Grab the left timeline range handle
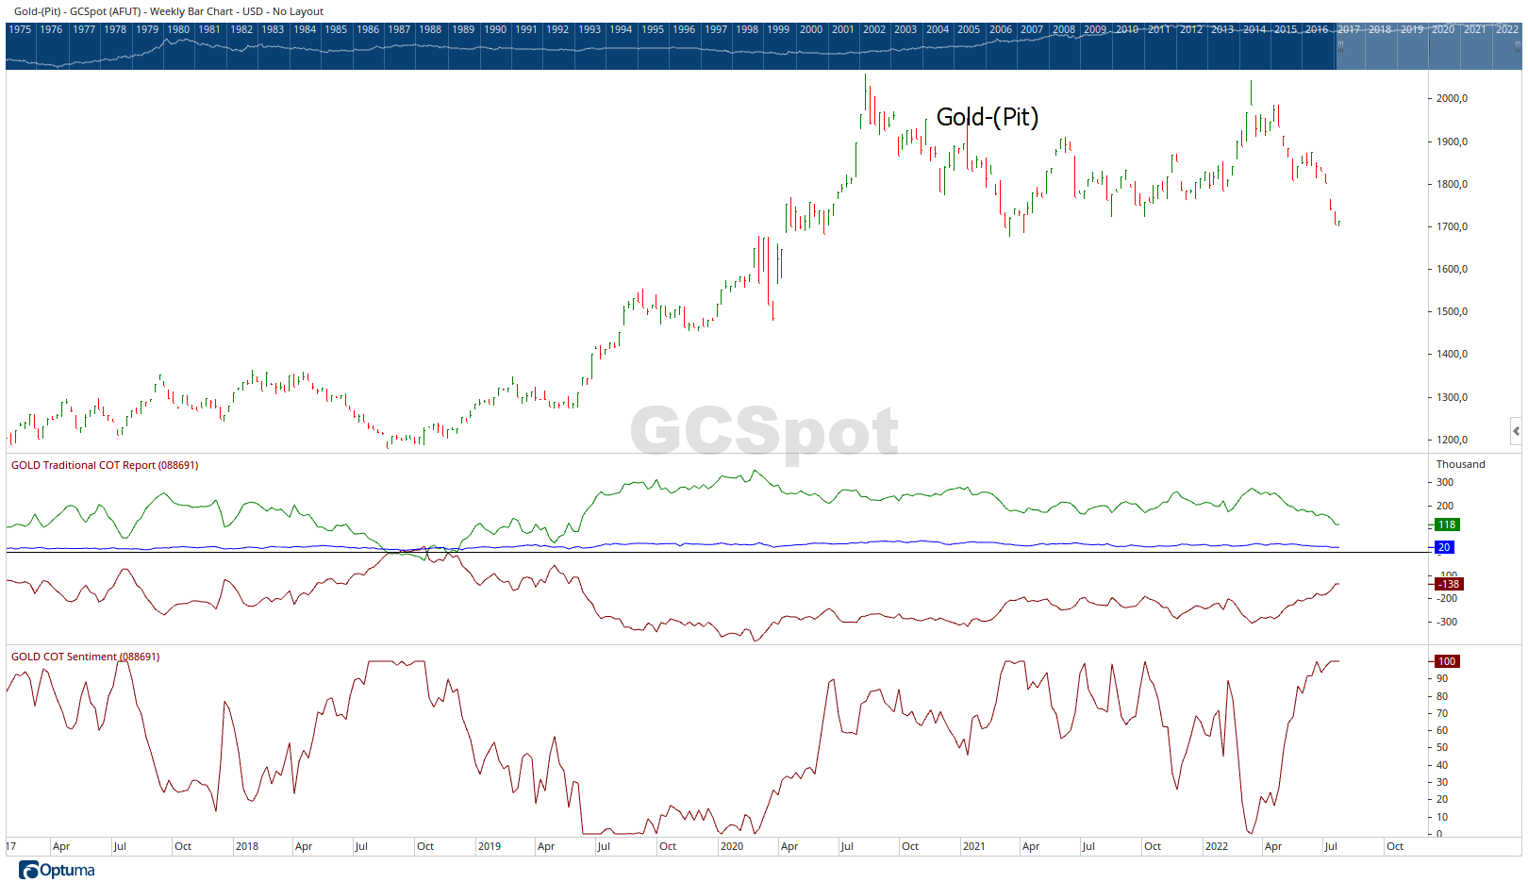Screen dimensions: 1528x882 click(x=1339, y=44)
